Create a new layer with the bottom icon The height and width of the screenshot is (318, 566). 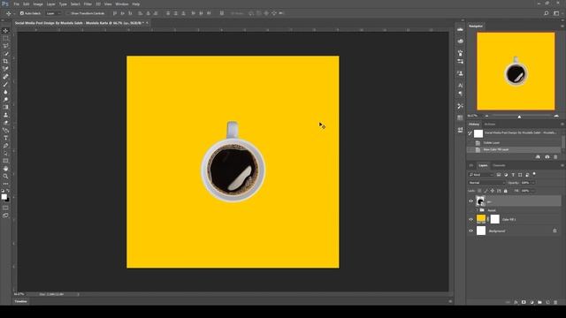547,302
